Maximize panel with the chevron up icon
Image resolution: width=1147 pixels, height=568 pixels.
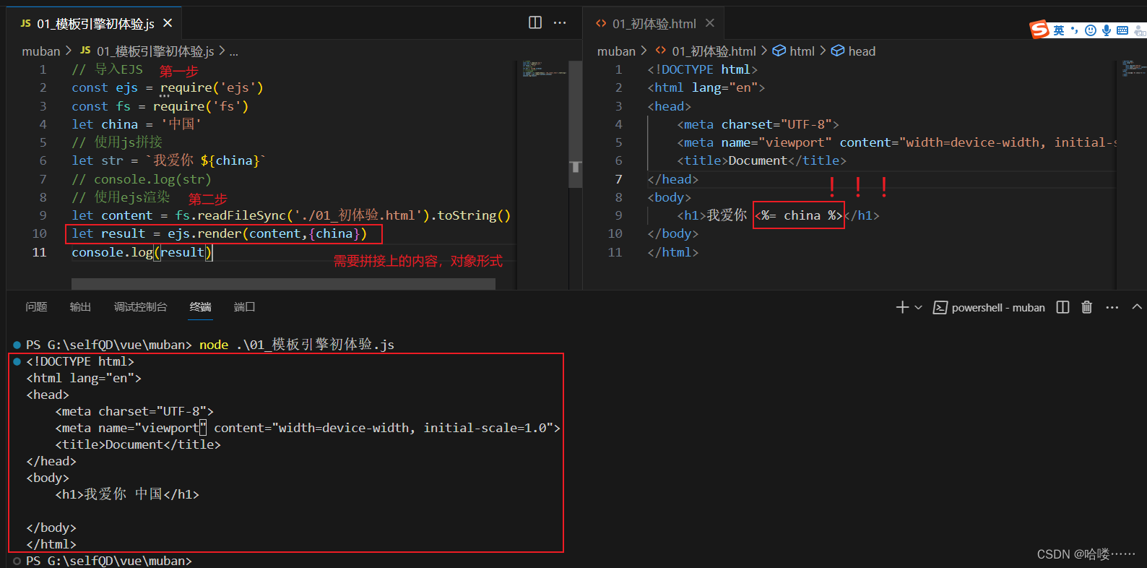[1137, 307]
